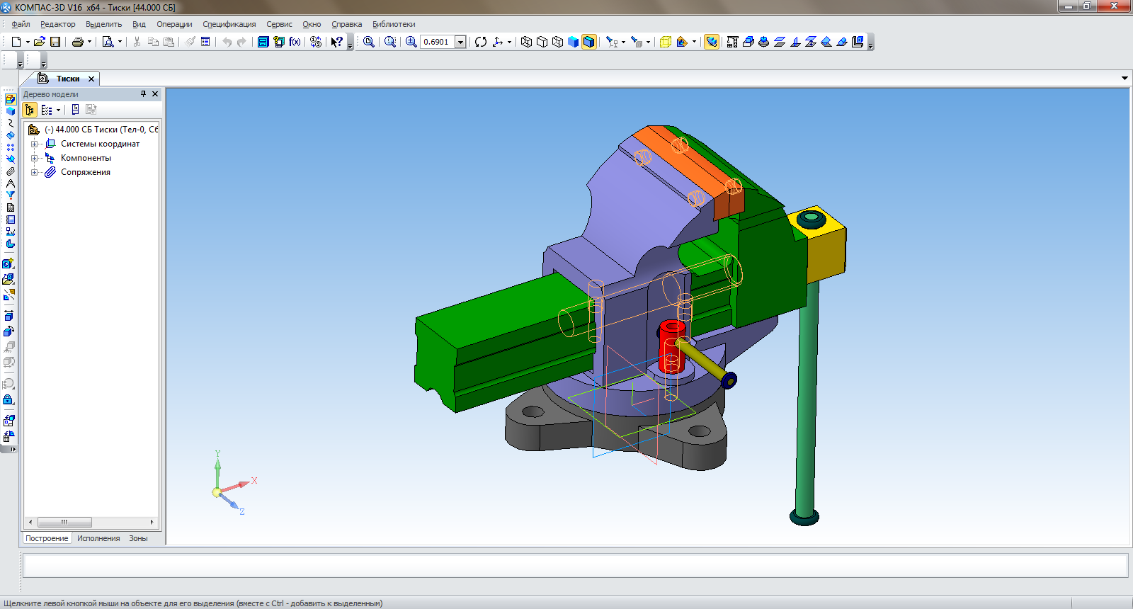Switch to hidden lines removed display mode
1133x609 pixels.
tap(542, 42)
